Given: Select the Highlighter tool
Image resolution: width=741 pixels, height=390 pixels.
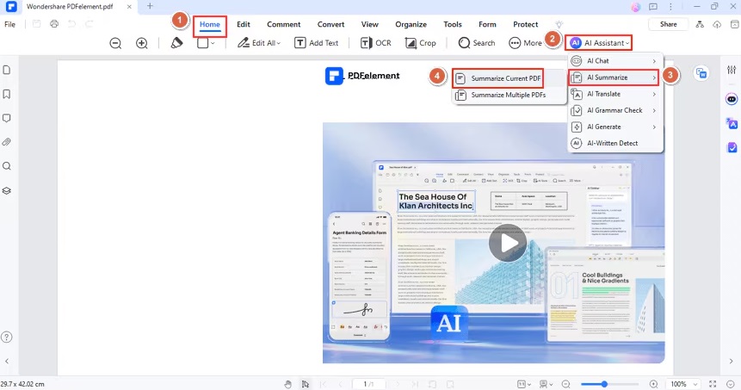Looking at the screenshot, I should (176, 42).
